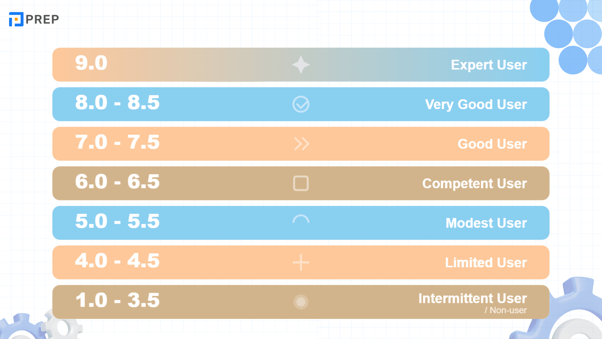Click the 1.0 - 3.5 score text
This screenshot has width=602, height=339.
117,300
